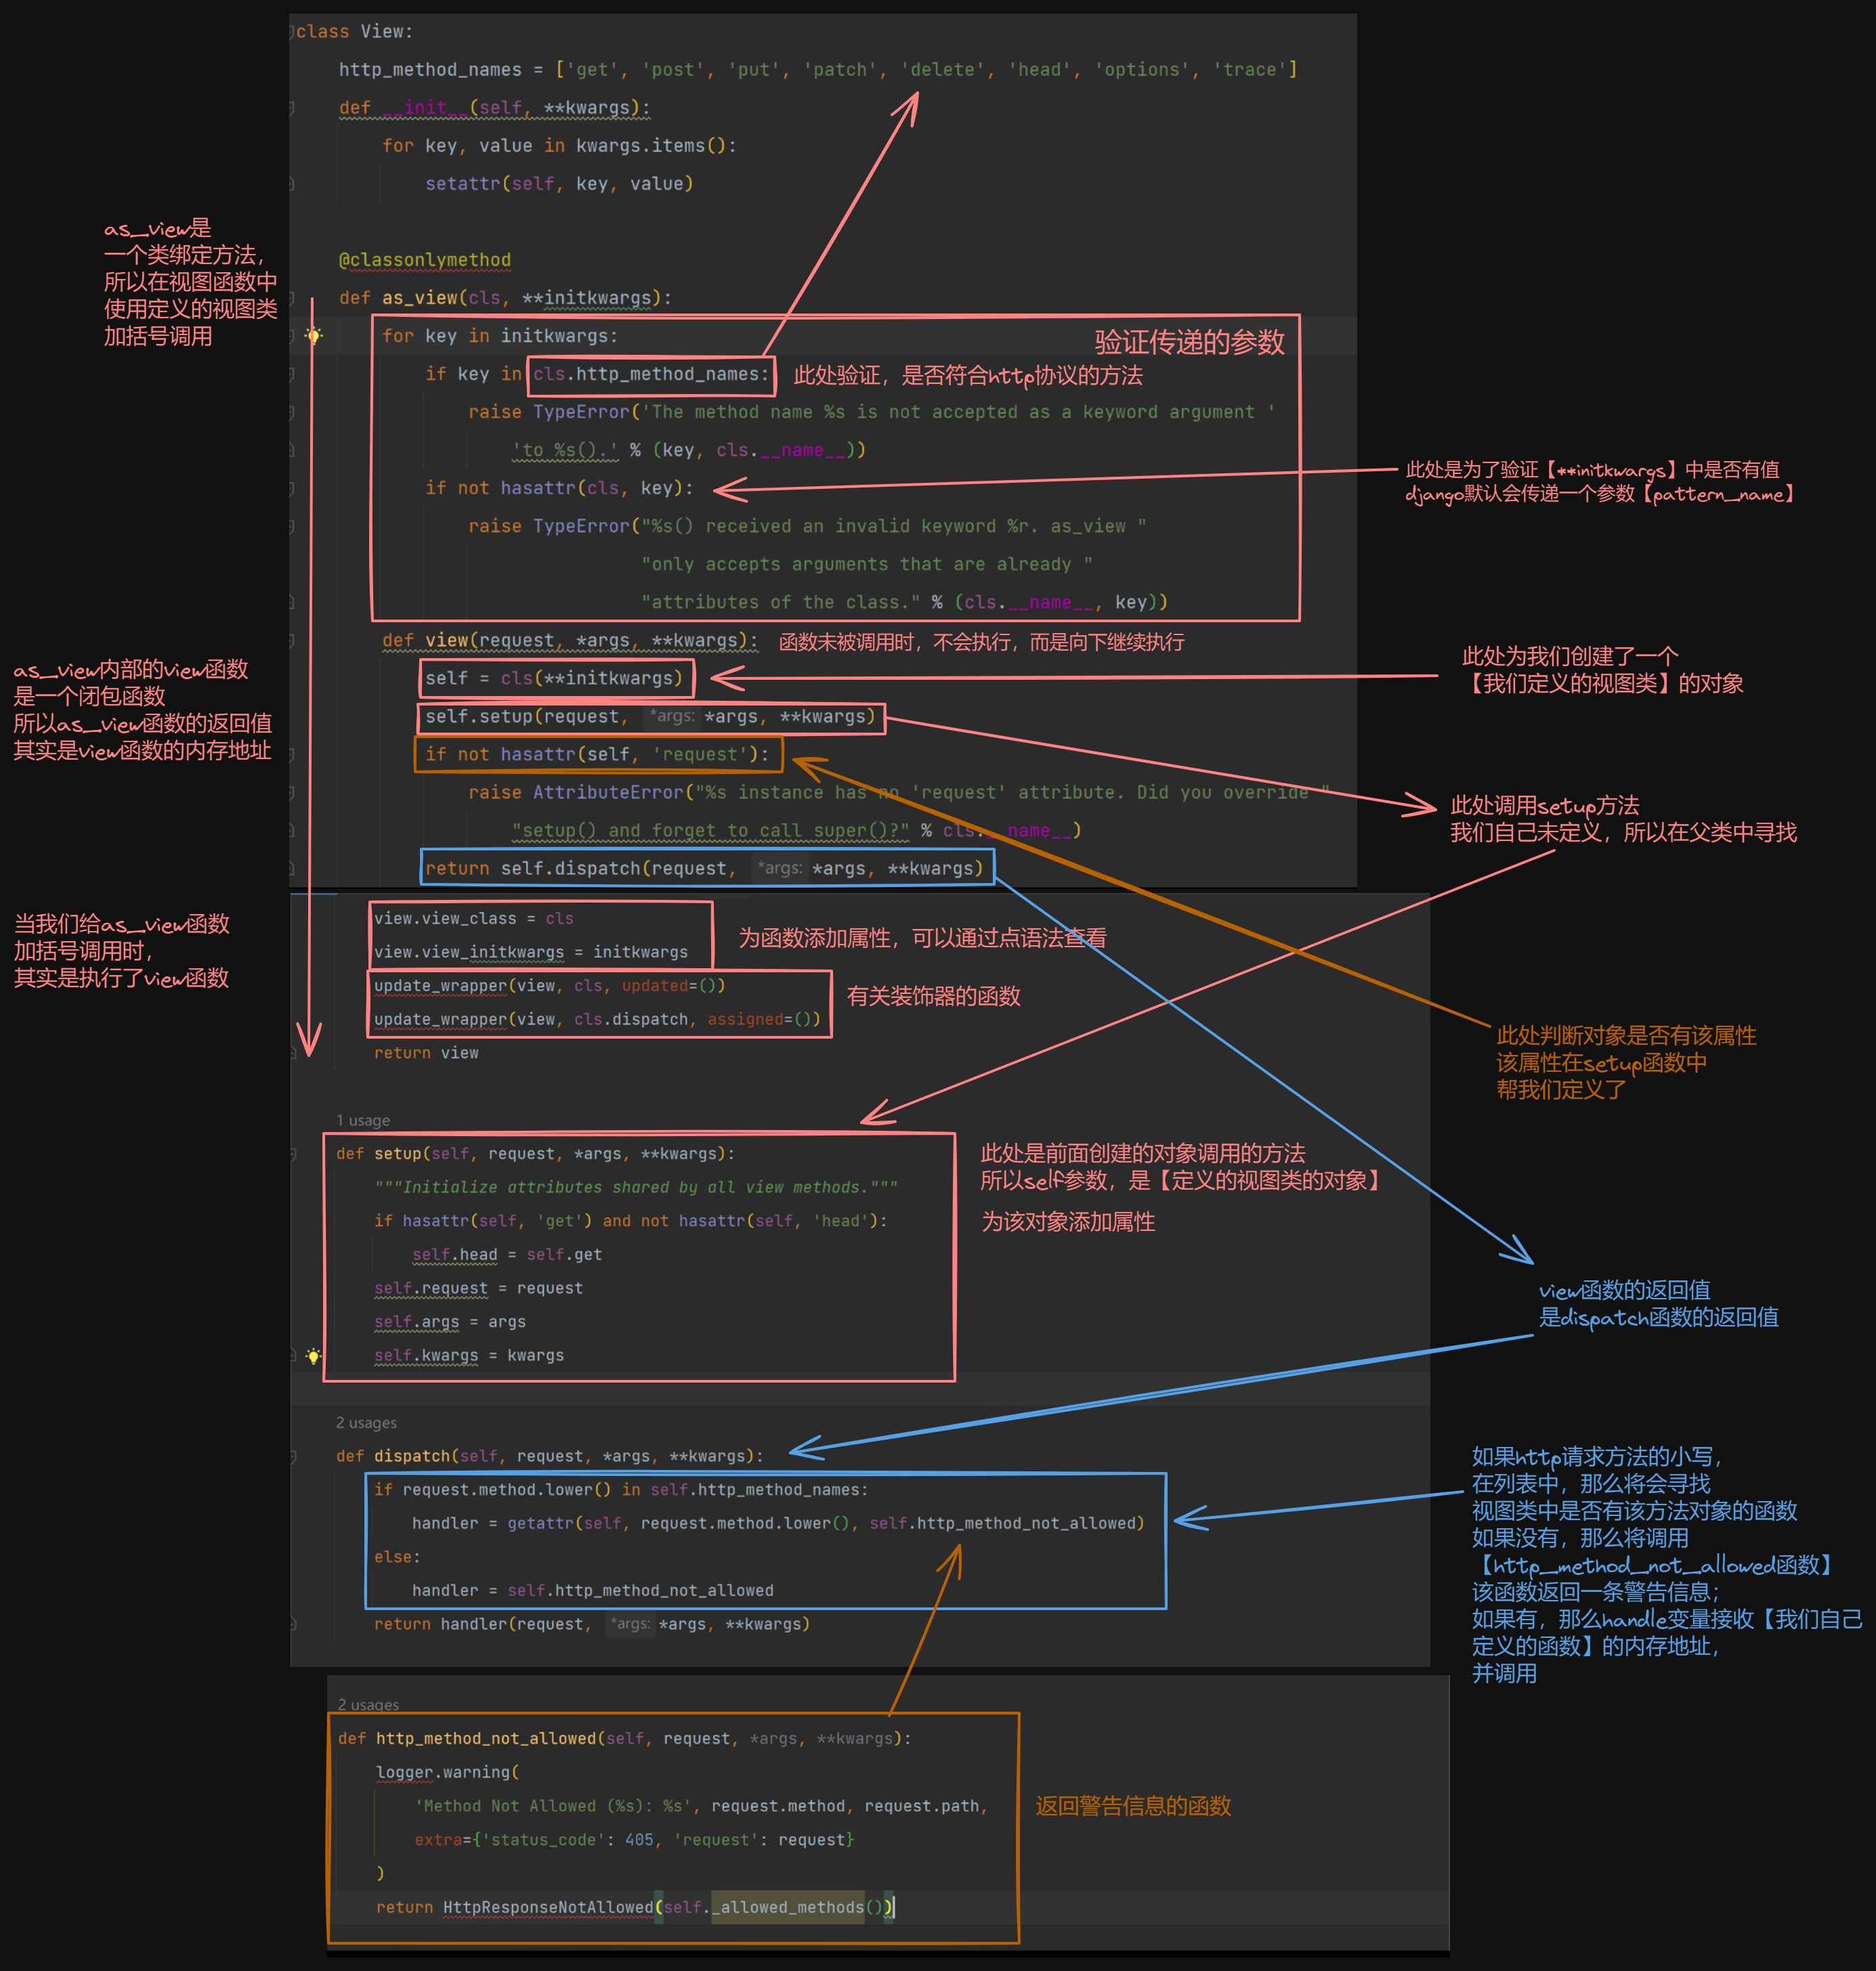The height and width of the screenshot is (1971, 1876).
Task: Click the light bulb beside 'self.kwargs = kwargs'
Action: (x=313, y=1356)
